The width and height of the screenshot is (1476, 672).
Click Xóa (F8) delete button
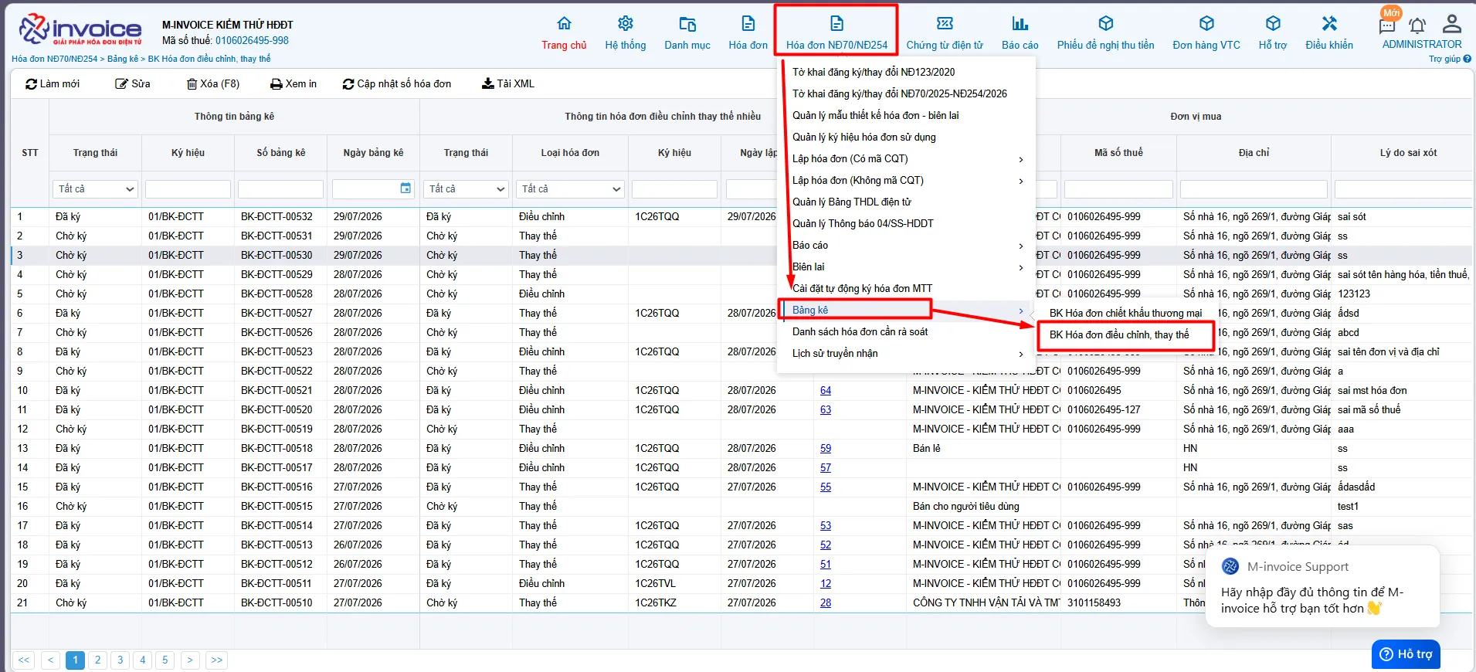213,83
